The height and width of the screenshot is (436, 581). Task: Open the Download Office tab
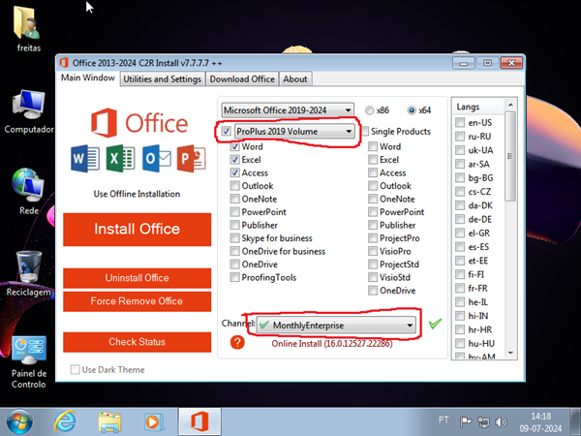click(242, 79)
